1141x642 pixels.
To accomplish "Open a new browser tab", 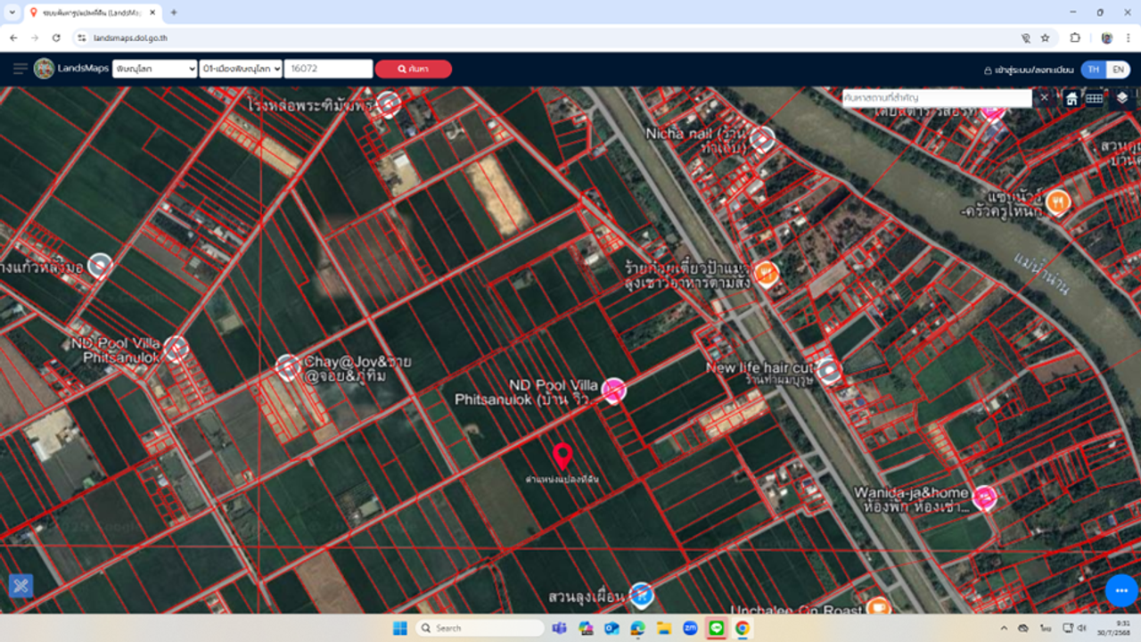I will (174, 12).
